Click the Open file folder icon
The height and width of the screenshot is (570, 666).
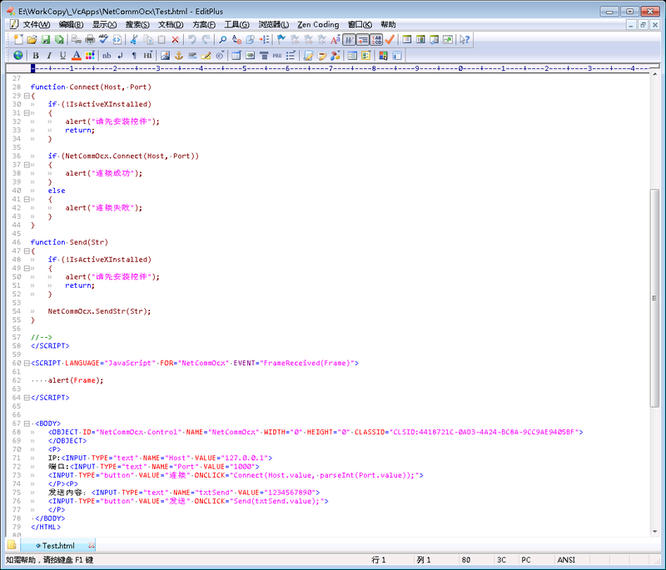[32, 40]
